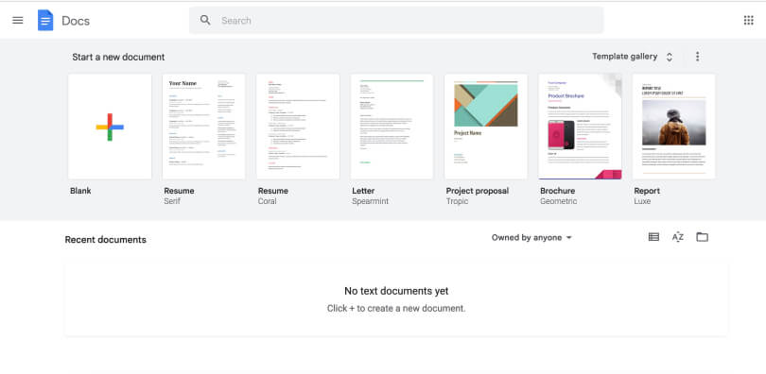Click the Docs title text
The width and height of the screenshot is (766, 374).
coord(76,21)
